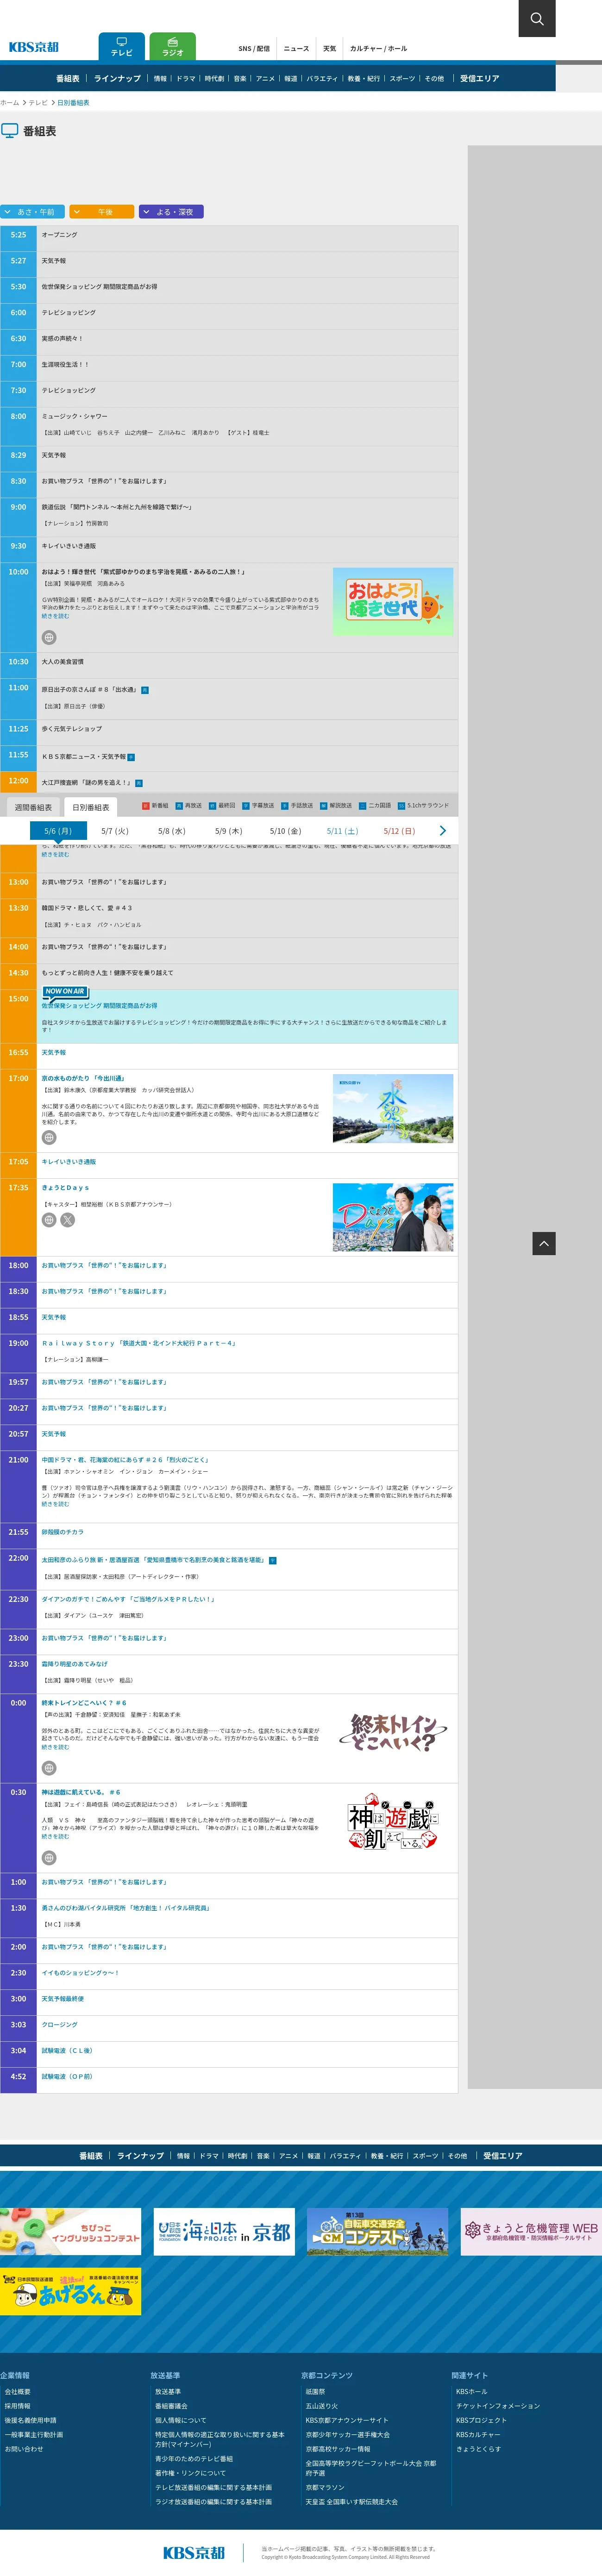Open the 自転車交通安全CMコンテスト banner
Viewport: 602px width, 2576px height.
click(377, 2231)
